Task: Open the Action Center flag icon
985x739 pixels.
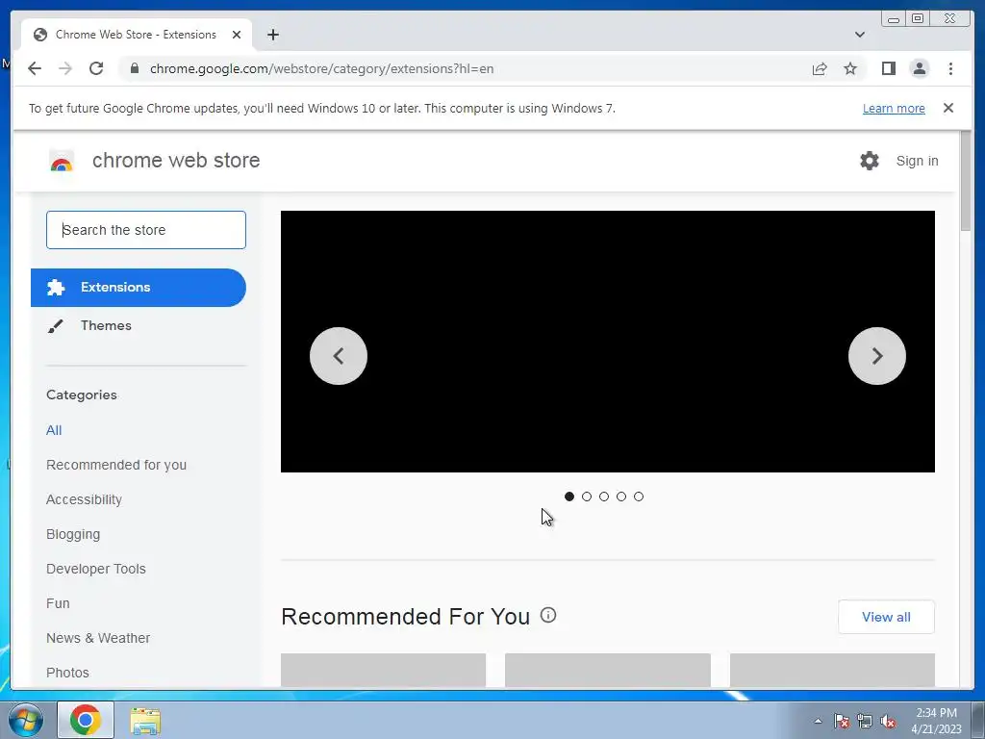Action: 841,721
